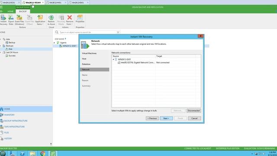Sort by the JOB NAME column header
Screen dimensions: 277x156
click(x=60, y=39)
